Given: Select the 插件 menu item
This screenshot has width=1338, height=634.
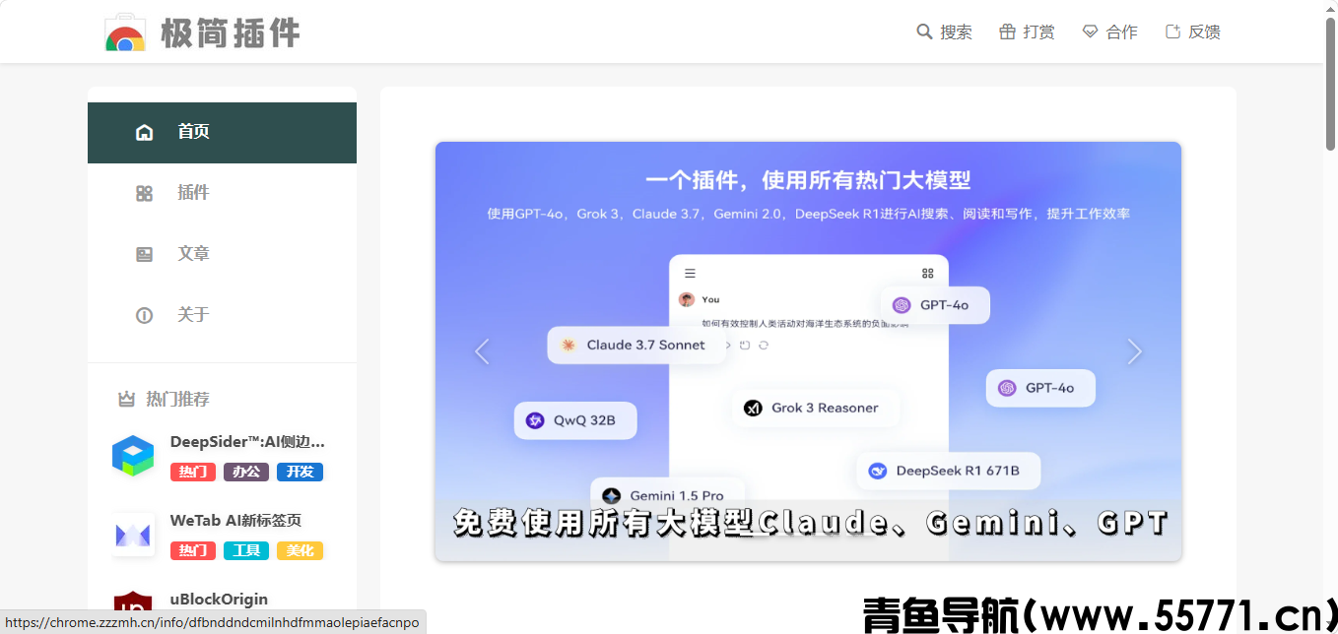Looking at the screenshot, I should pyautogui.click(x=222, y=193).
